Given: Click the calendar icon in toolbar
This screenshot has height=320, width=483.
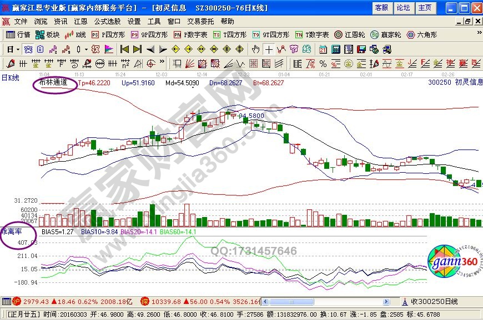Looking at the screenshot, I should tap(323, 49).
